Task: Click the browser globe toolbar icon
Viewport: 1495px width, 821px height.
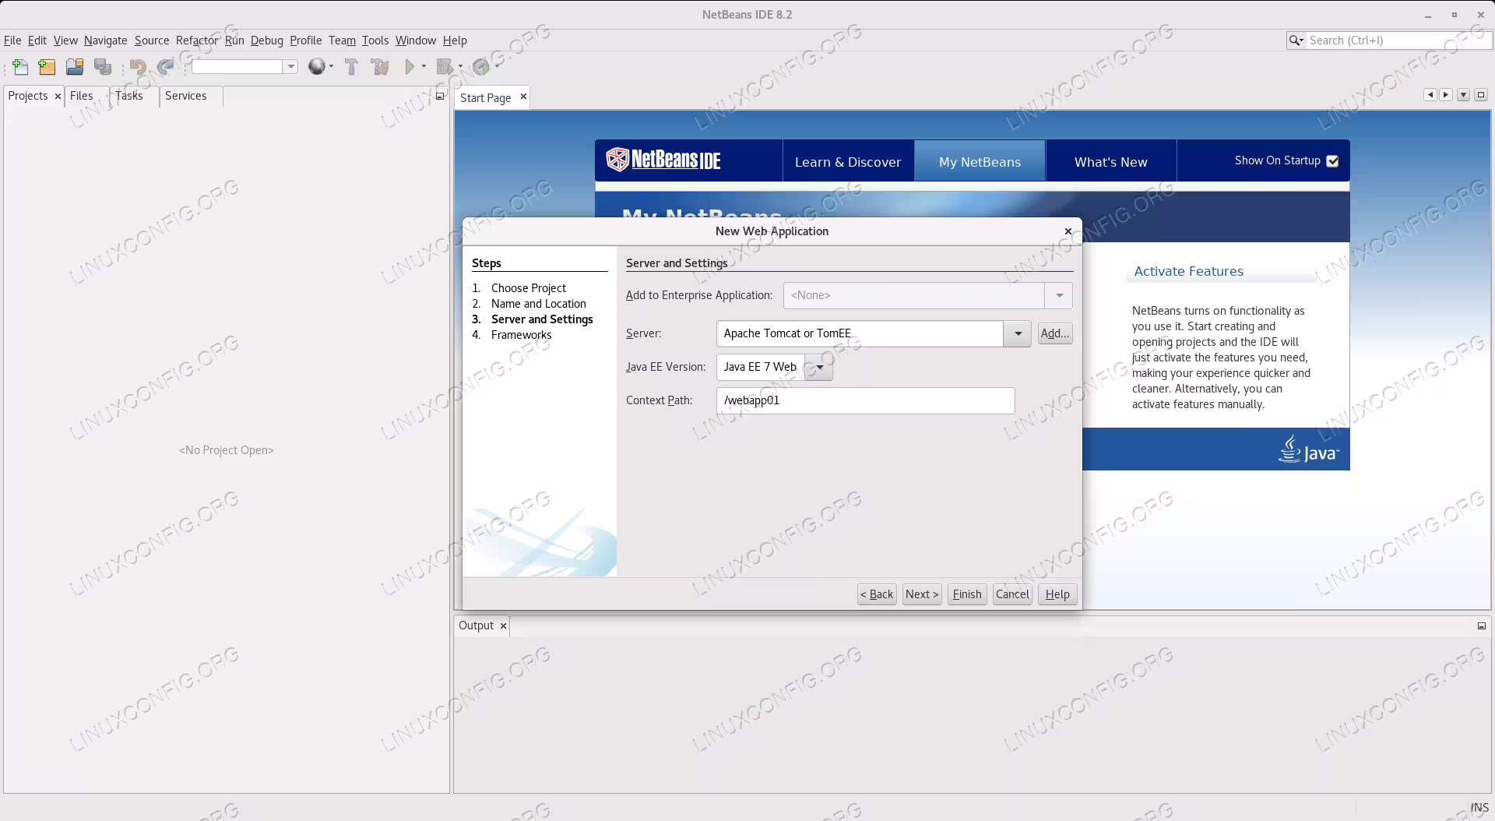Action: coord(316,67)
